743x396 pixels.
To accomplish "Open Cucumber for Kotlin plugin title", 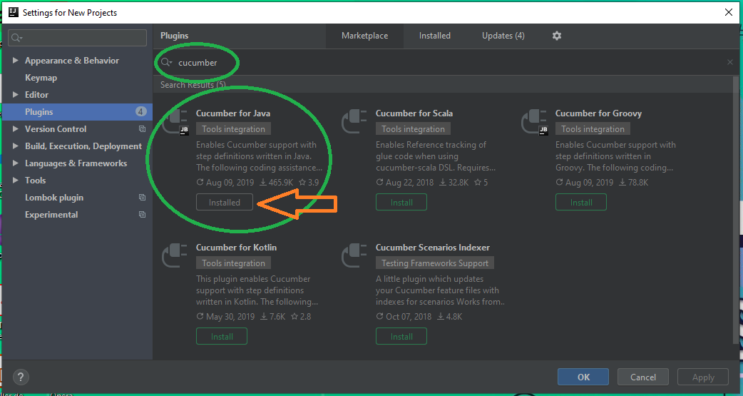I will pos(236,248).
